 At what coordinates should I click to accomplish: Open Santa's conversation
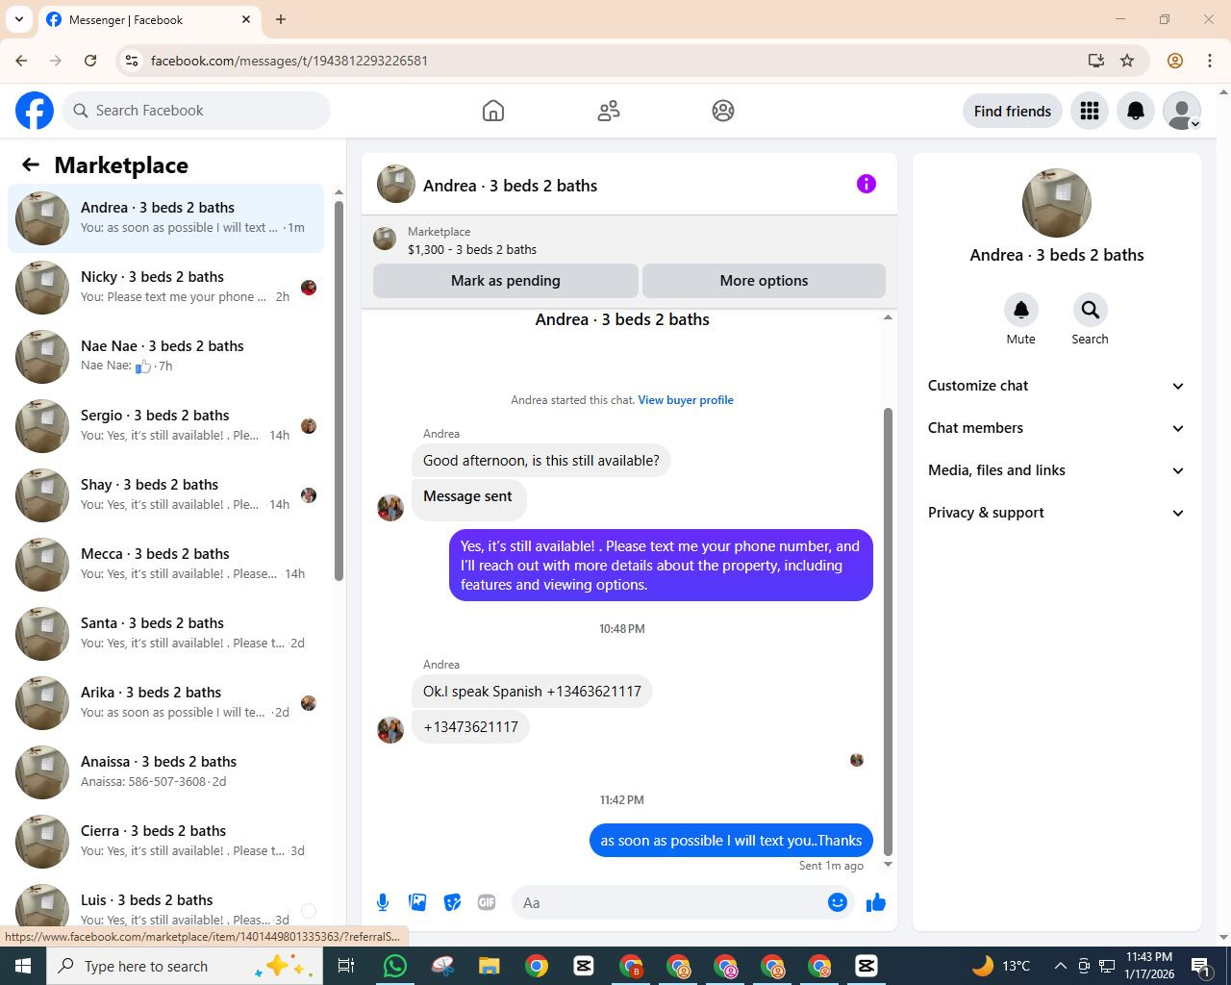(x=165, y=634)
